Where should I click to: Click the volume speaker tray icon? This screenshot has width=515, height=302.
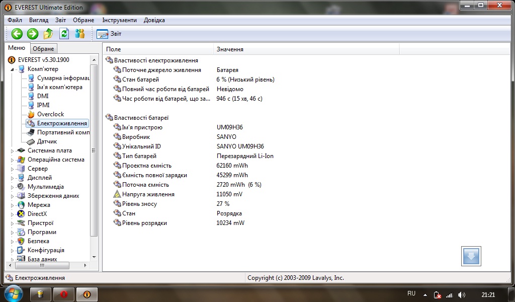(x=462, y=295)
